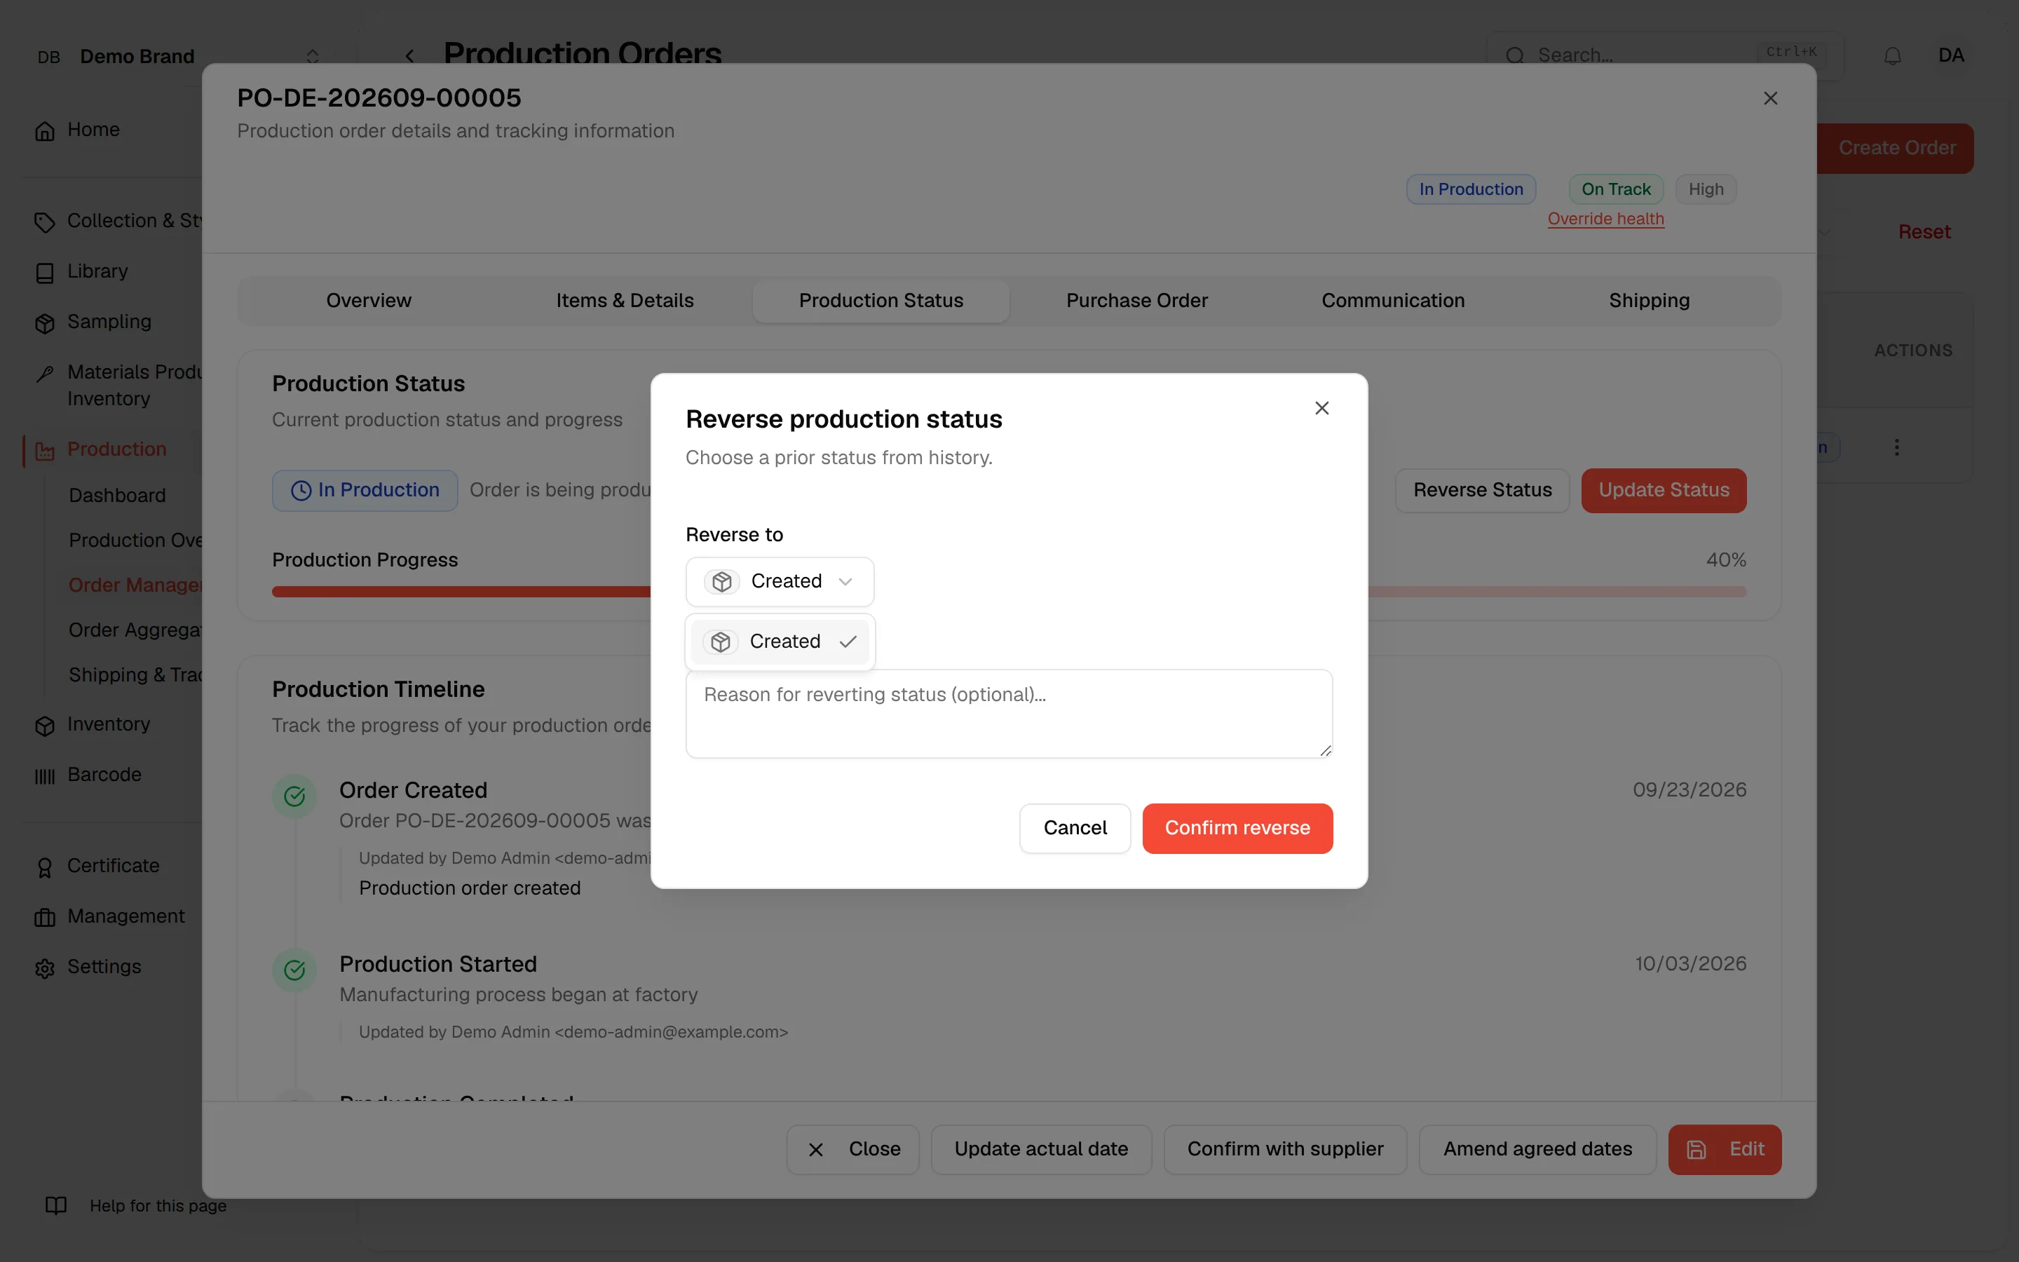Click the Production factory icon
The height and width of the screenshot is (1262, 2019).
coord(45,451)
